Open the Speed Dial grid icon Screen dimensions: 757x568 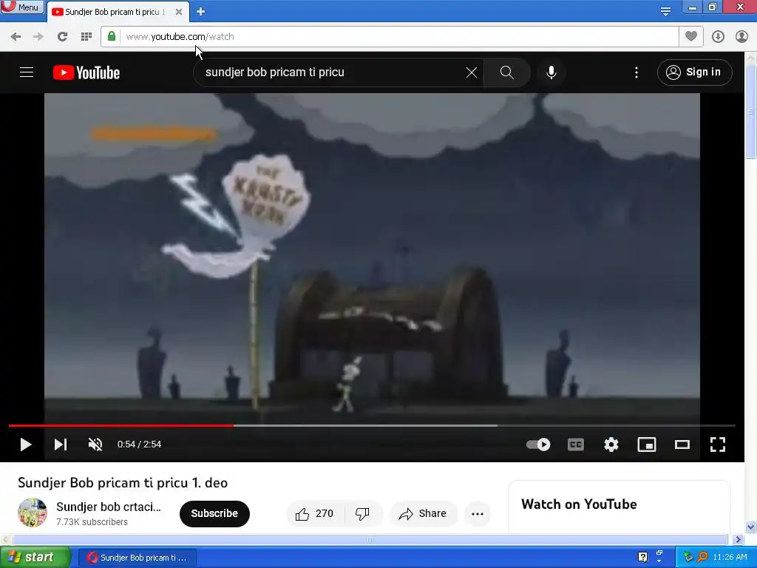click(86, 37)
